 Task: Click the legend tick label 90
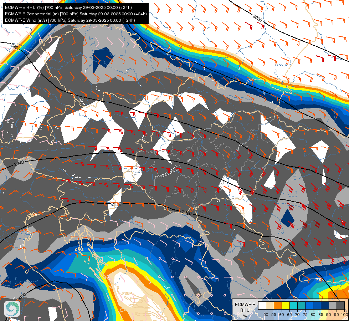(329, 315)
